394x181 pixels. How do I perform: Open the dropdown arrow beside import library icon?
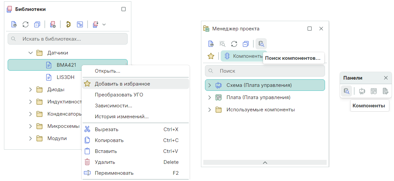[104, 24]
